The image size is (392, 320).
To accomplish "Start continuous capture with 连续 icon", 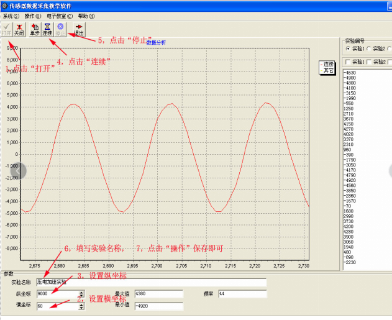I will pos(47,29).
